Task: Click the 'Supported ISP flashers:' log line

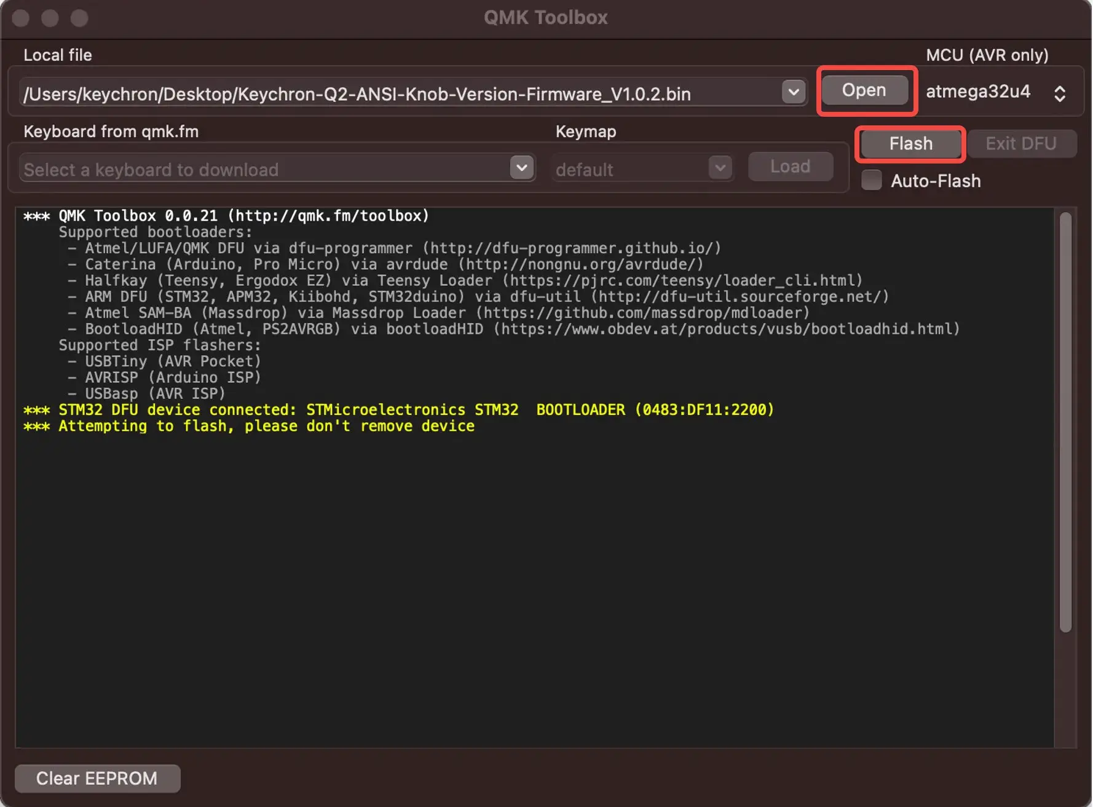Action: 160,345
